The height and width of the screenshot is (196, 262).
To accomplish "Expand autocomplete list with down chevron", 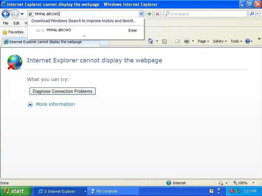I will [84, 36].
